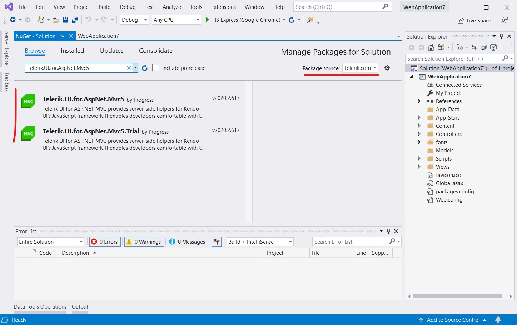Toggle the 0 Warnings filter button

pos(144,242)
